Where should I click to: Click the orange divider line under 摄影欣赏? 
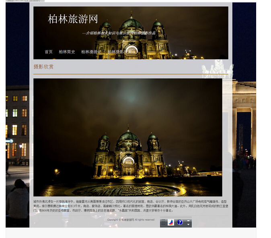coord(131,74)
